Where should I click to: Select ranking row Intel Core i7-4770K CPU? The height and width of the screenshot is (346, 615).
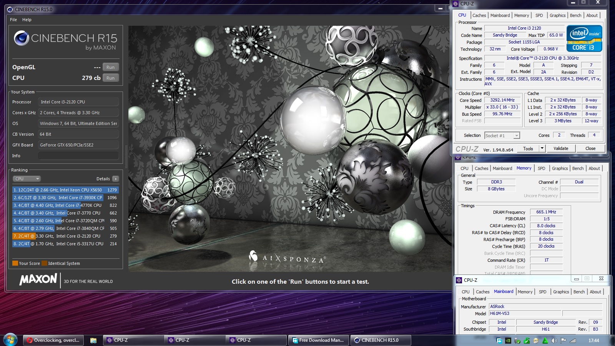tap(65, 205)
